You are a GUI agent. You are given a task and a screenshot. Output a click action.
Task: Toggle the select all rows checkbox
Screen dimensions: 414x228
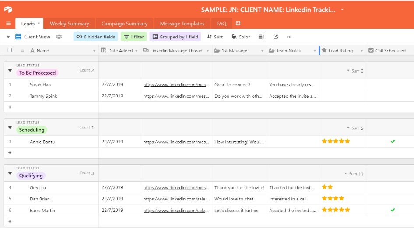coord(10,50)
